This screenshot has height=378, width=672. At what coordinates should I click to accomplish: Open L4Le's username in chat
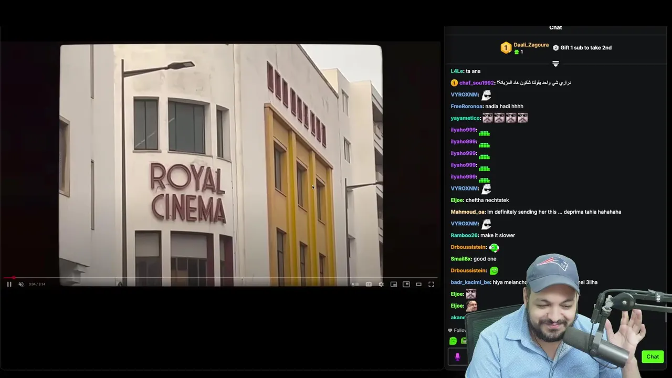[457, 71]
